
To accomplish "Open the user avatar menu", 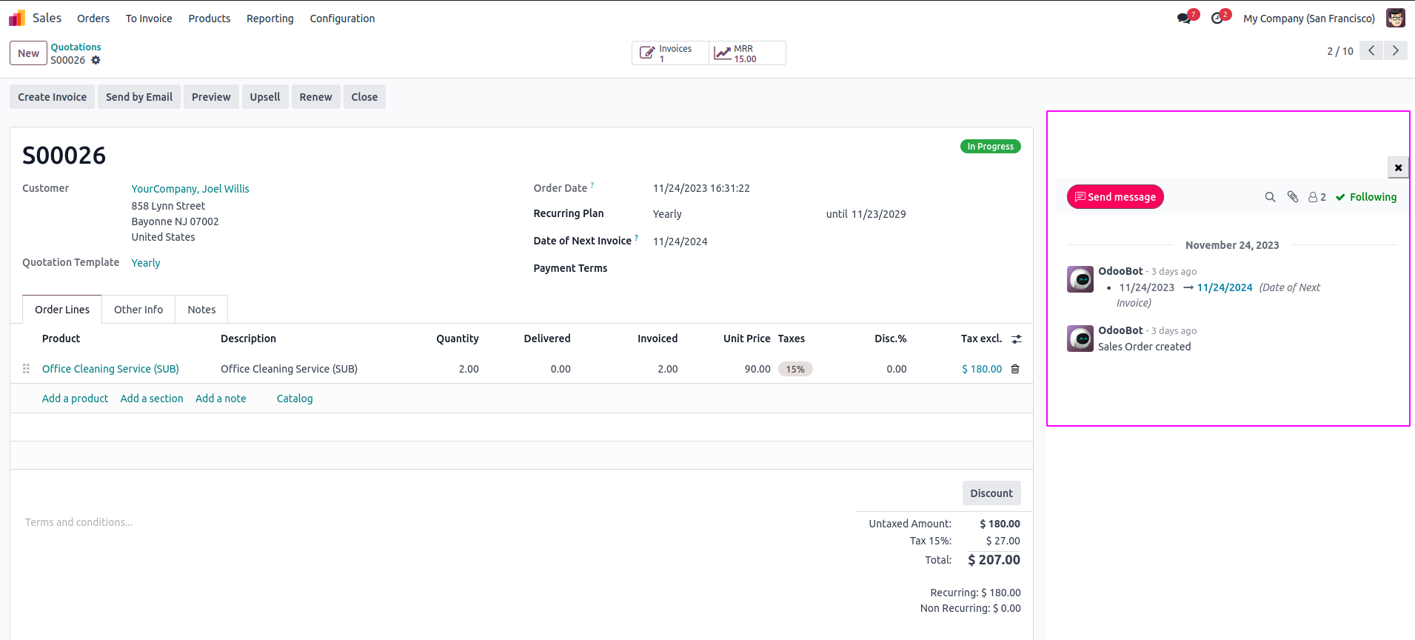I will tap(1396, 19).
